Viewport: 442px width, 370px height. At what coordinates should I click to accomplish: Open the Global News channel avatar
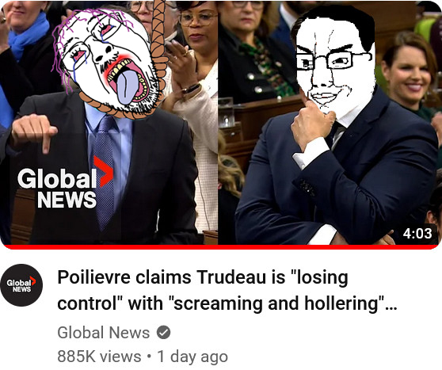pos(21,285)
